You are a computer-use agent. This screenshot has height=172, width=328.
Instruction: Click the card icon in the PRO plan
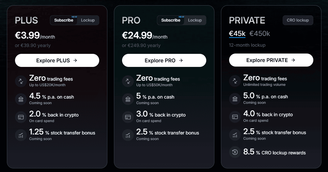(x=128, y=117)
